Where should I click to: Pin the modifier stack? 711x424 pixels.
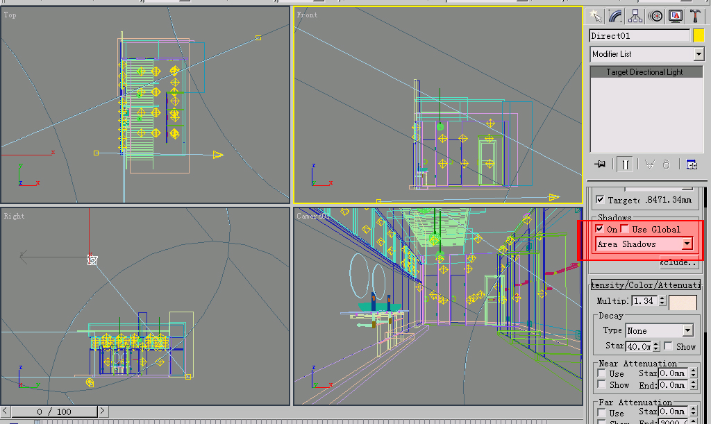click(x=599, y=164)
